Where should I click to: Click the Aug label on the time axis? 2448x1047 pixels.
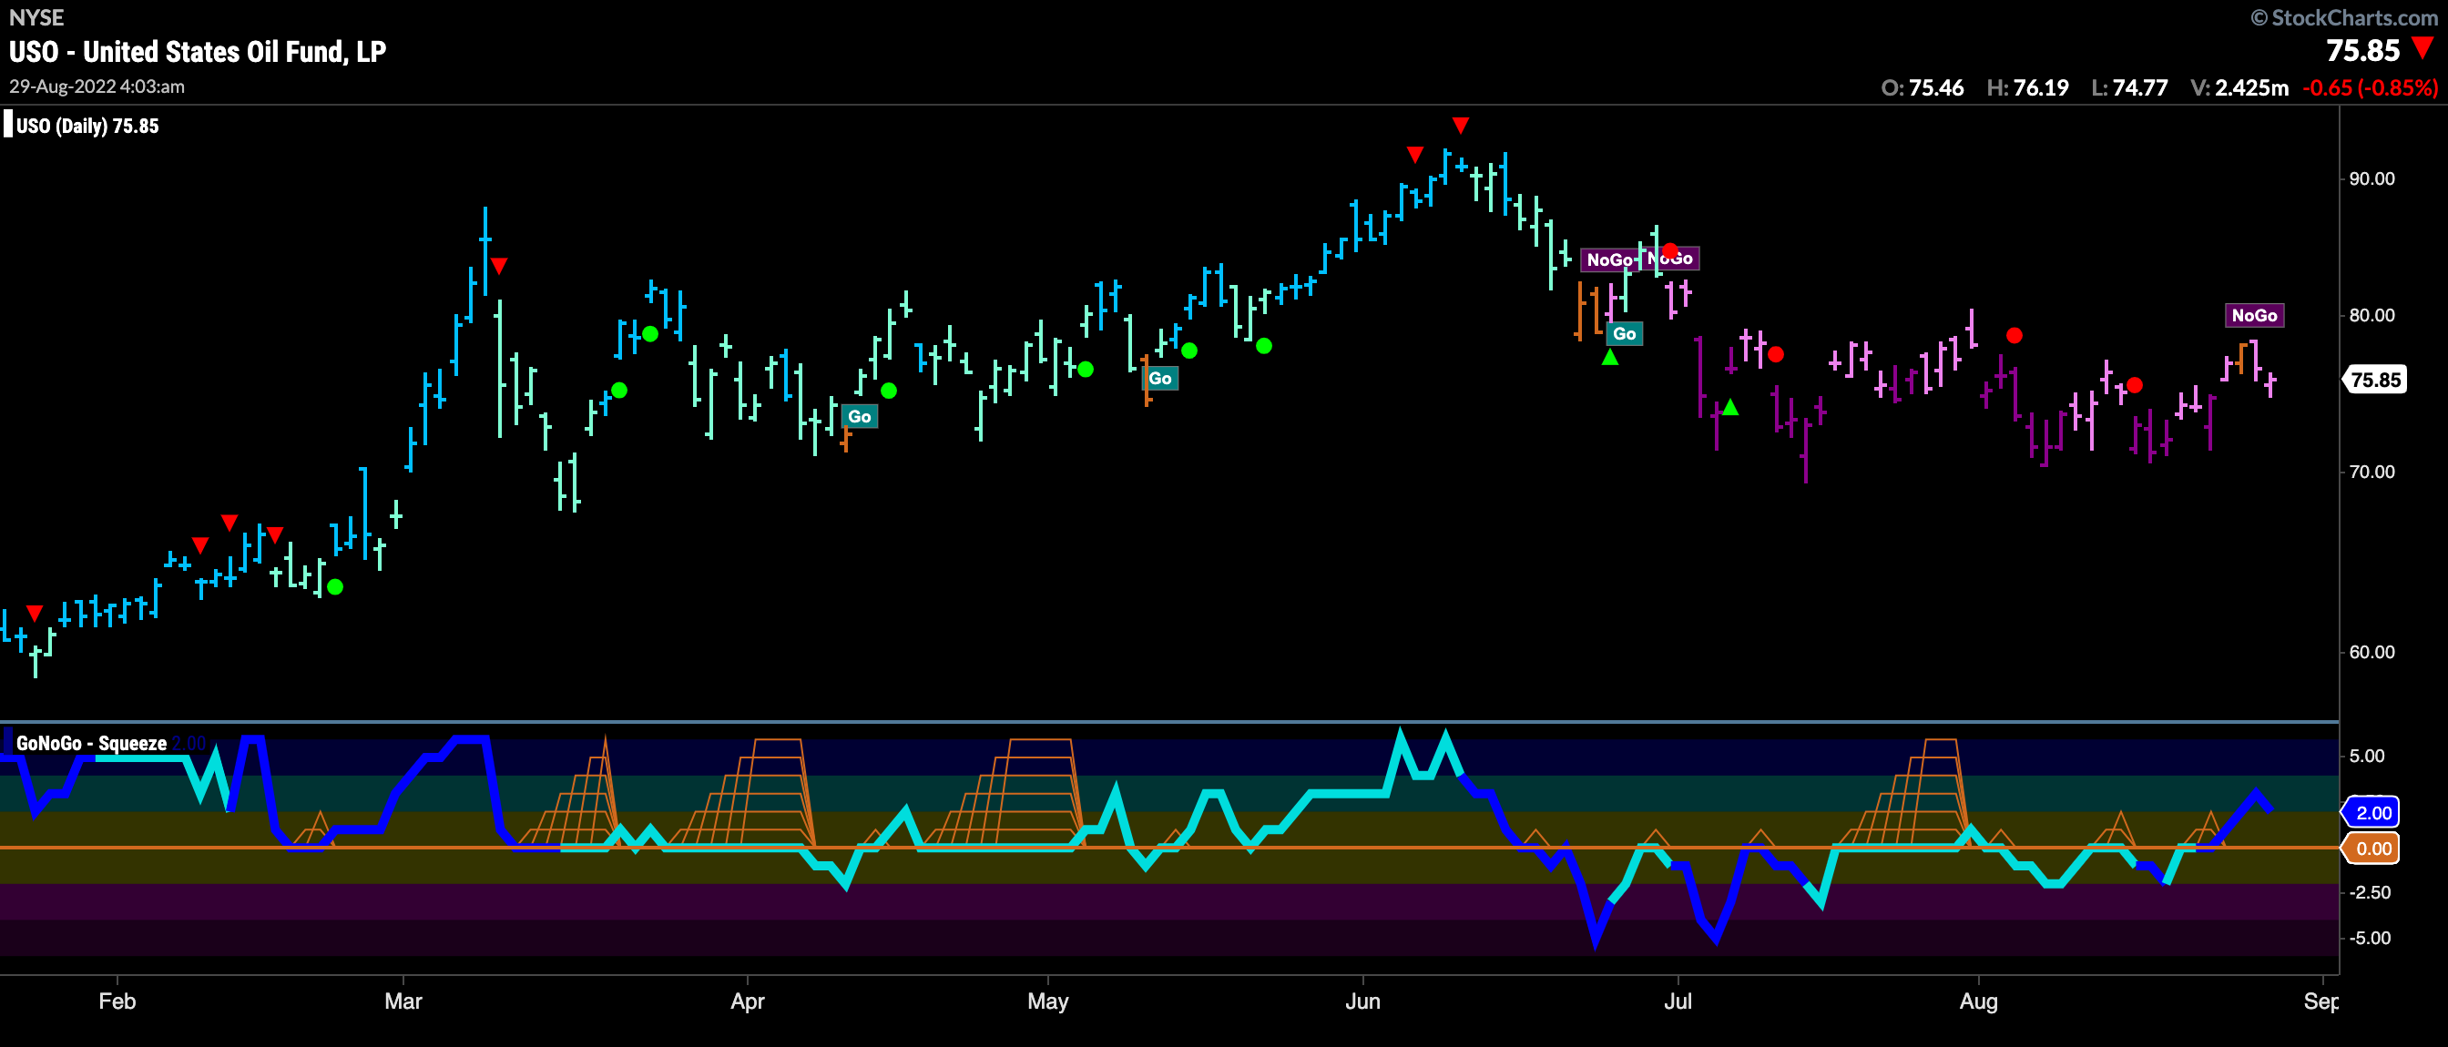pos(1979,1001)
